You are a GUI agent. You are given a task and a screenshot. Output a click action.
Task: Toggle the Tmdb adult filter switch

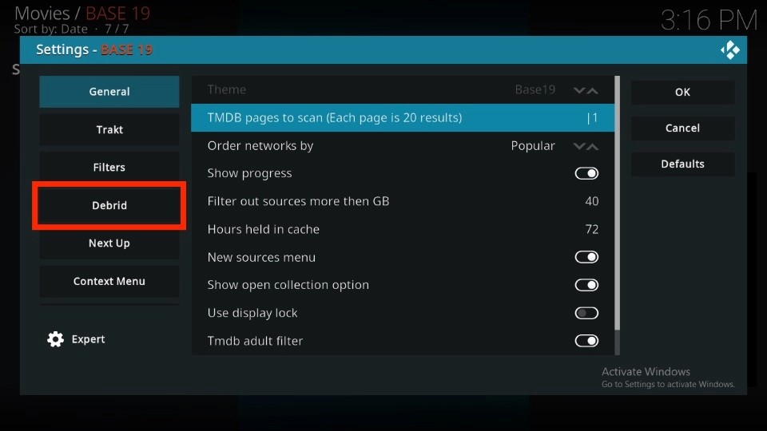tap(586, 341)
